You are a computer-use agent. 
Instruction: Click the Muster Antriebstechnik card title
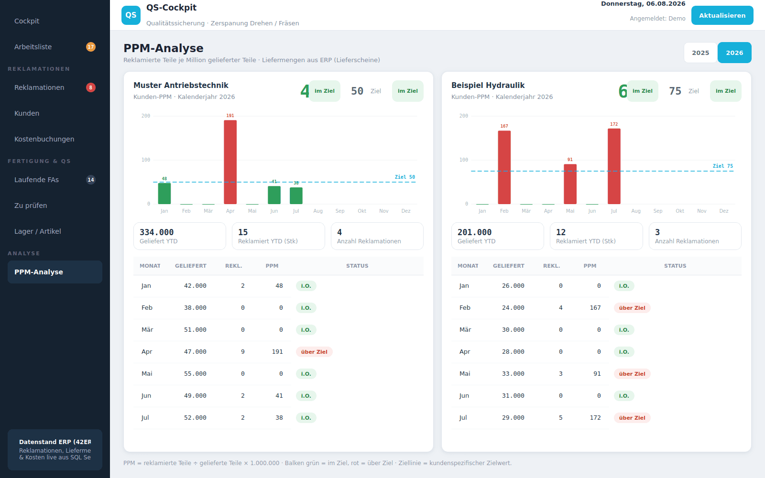click(181, 85)
